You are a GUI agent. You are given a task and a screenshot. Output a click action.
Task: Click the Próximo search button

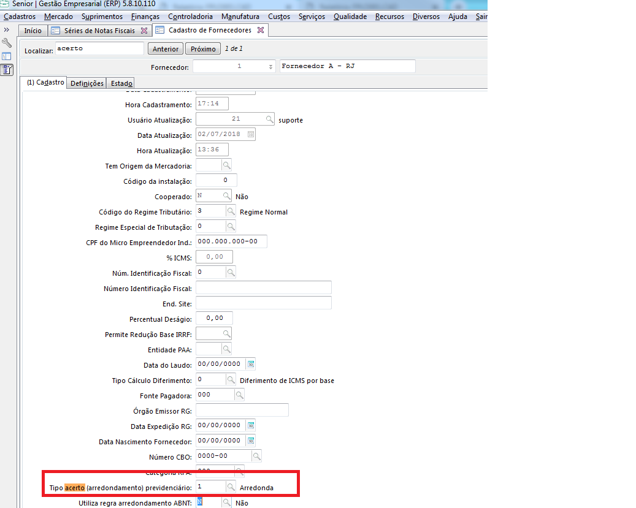tap(203, 49)
